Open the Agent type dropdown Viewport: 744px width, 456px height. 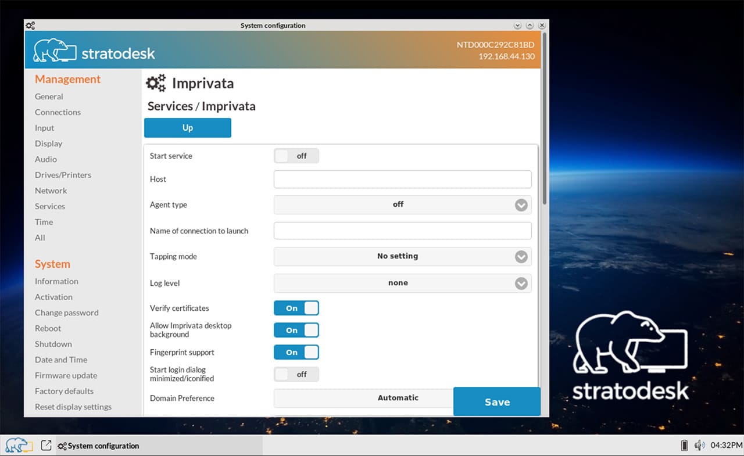402,204
